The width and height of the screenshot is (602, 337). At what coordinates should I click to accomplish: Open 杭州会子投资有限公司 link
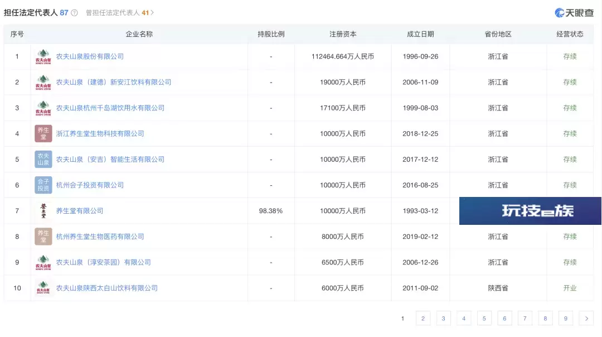90,185
